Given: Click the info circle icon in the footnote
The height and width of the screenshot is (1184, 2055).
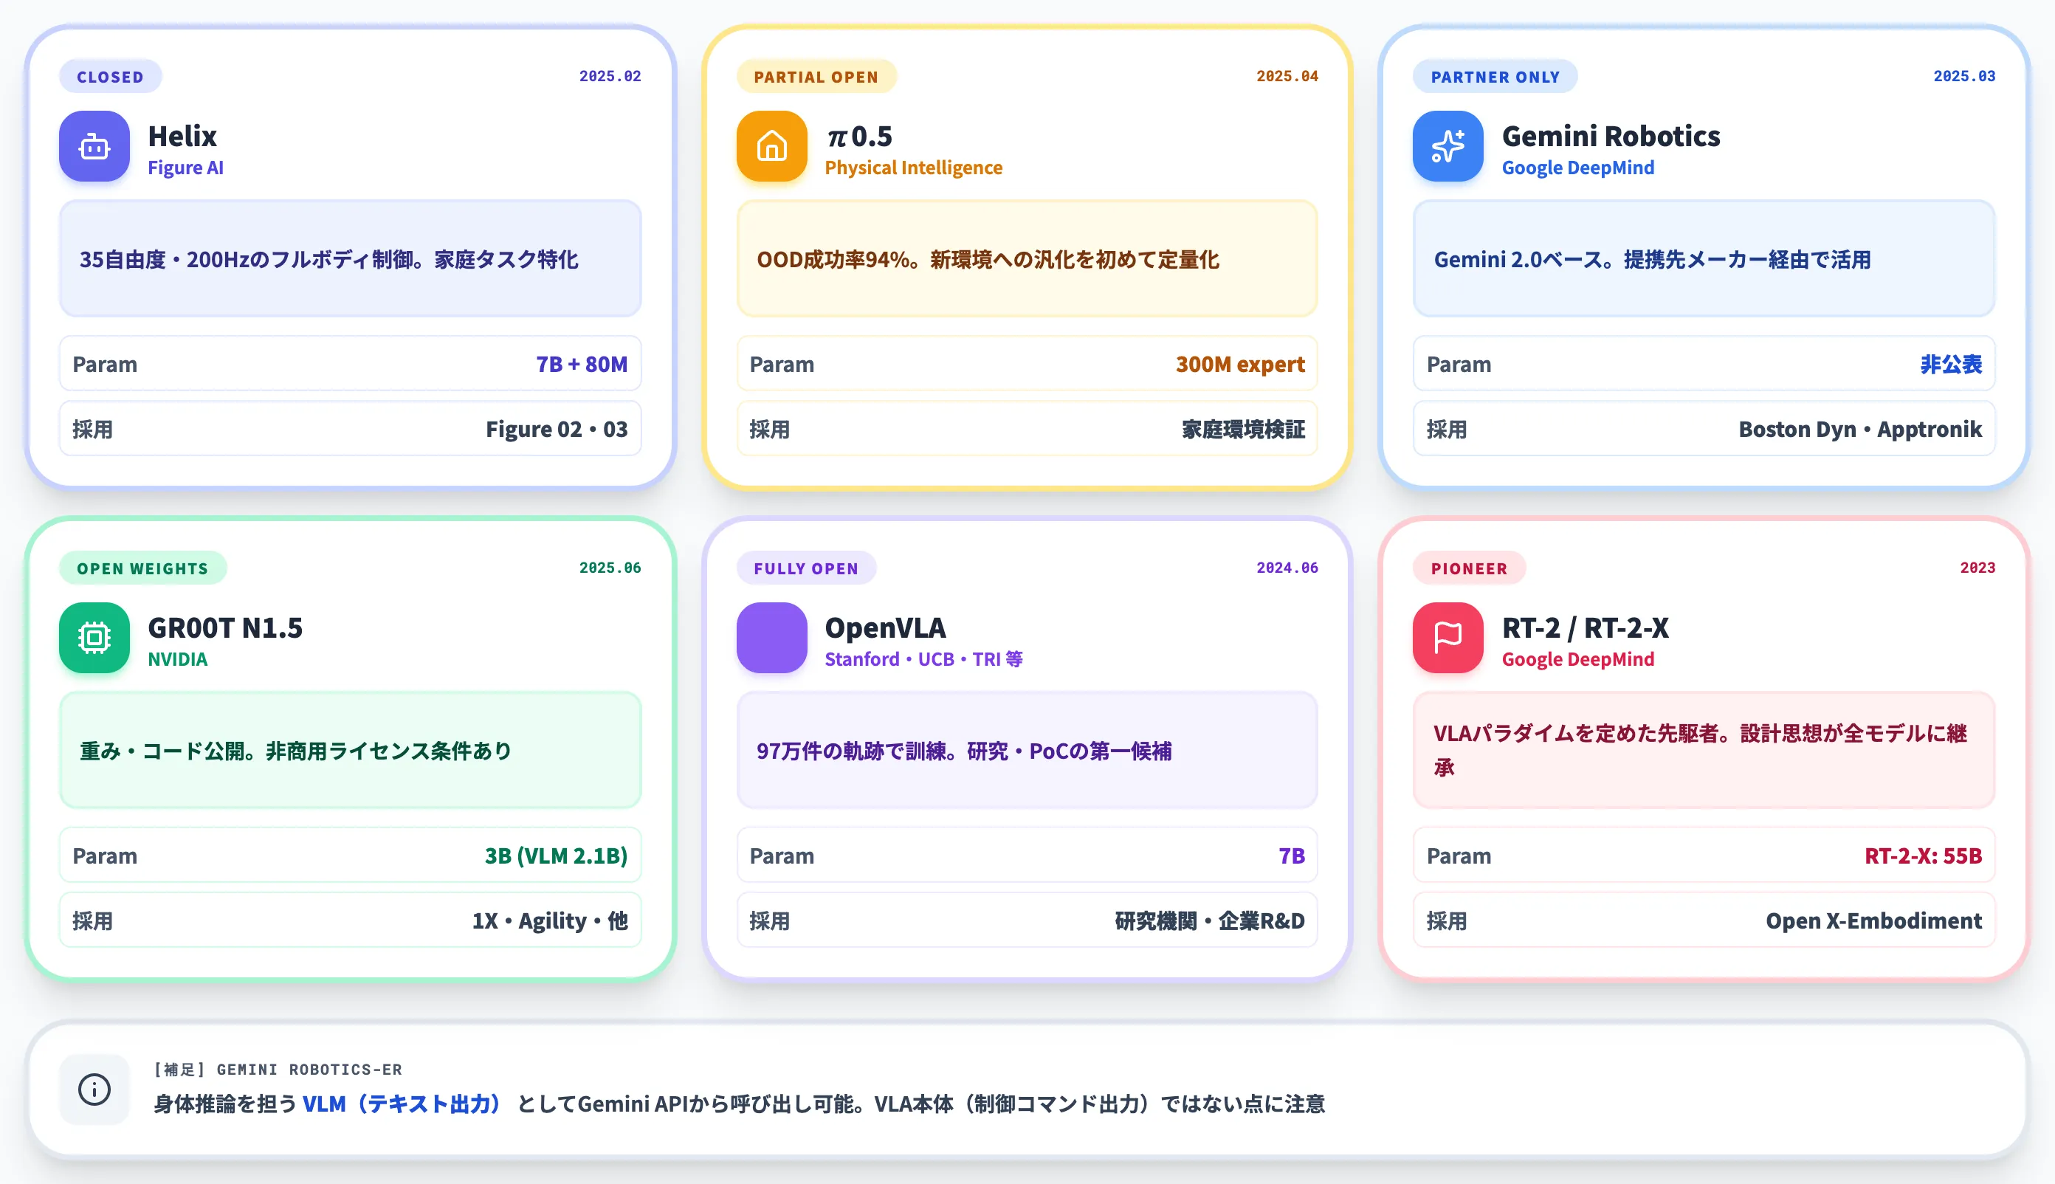Looking at the screenshot, I should (94, 1089).
